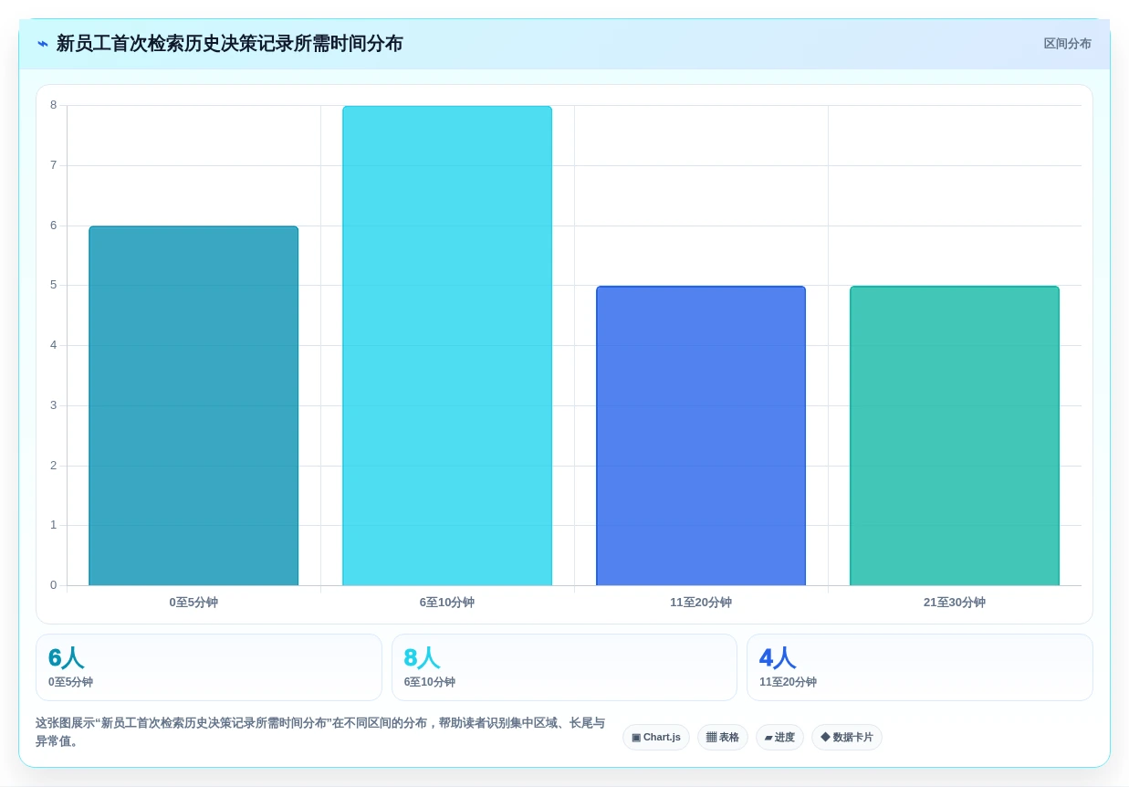1129x787 pixels.
Task: Click the Chart.js tag chip
Action: (656, 738)
